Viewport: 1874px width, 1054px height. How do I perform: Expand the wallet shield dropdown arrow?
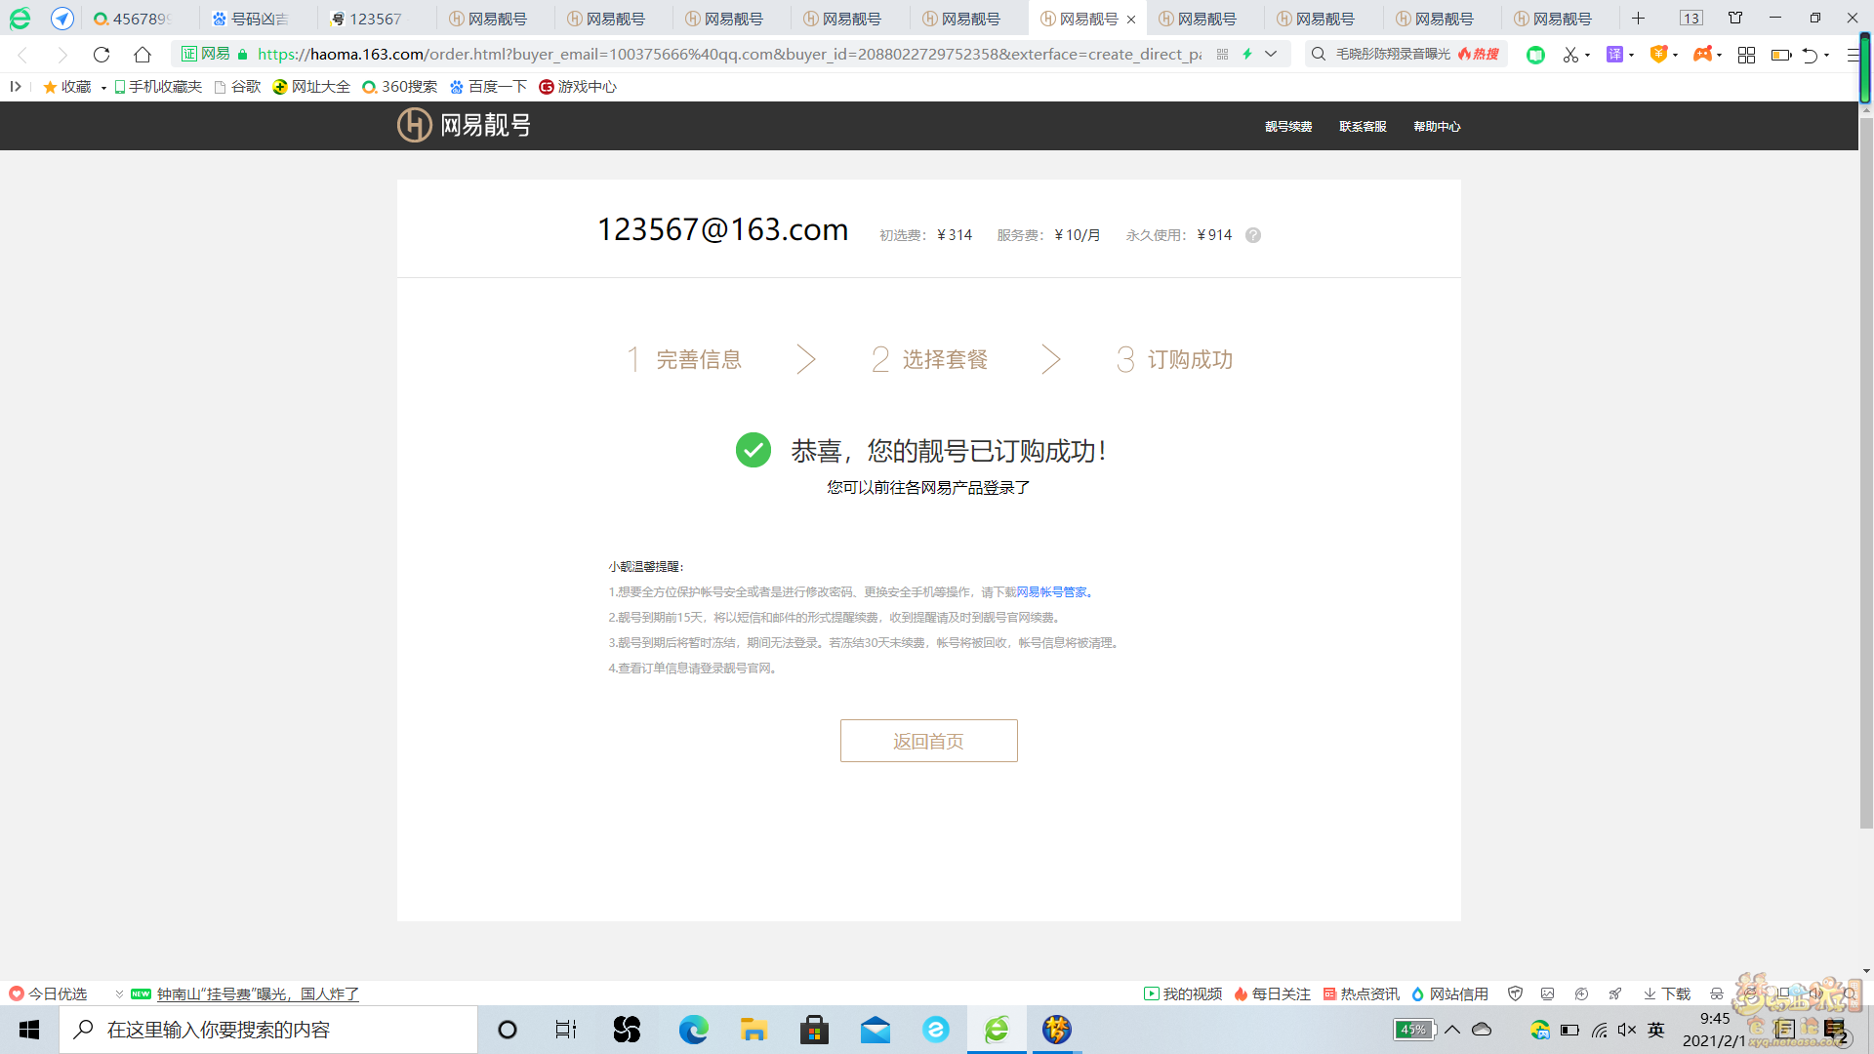[x=1676, y=56]
